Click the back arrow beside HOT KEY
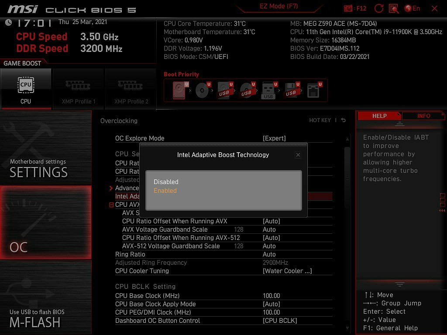447x335 pixels. (344, 120)
